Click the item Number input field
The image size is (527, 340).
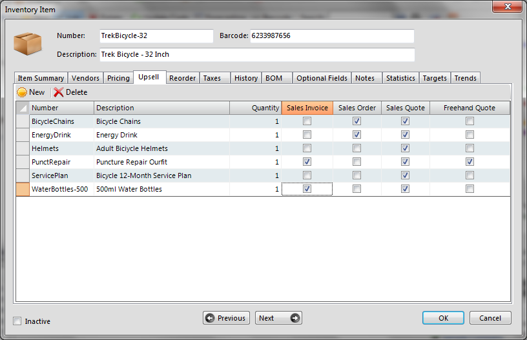(x=155, y=35)
